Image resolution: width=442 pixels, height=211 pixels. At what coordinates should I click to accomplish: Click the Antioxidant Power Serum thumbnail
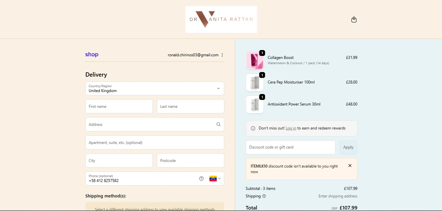(255, 104)
